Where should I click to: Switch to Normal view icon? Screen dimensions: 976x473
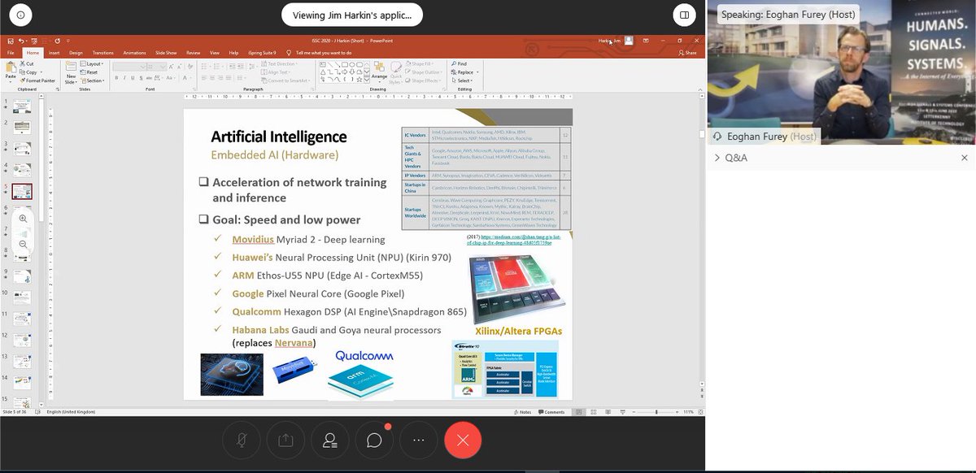tap(578, 412)
